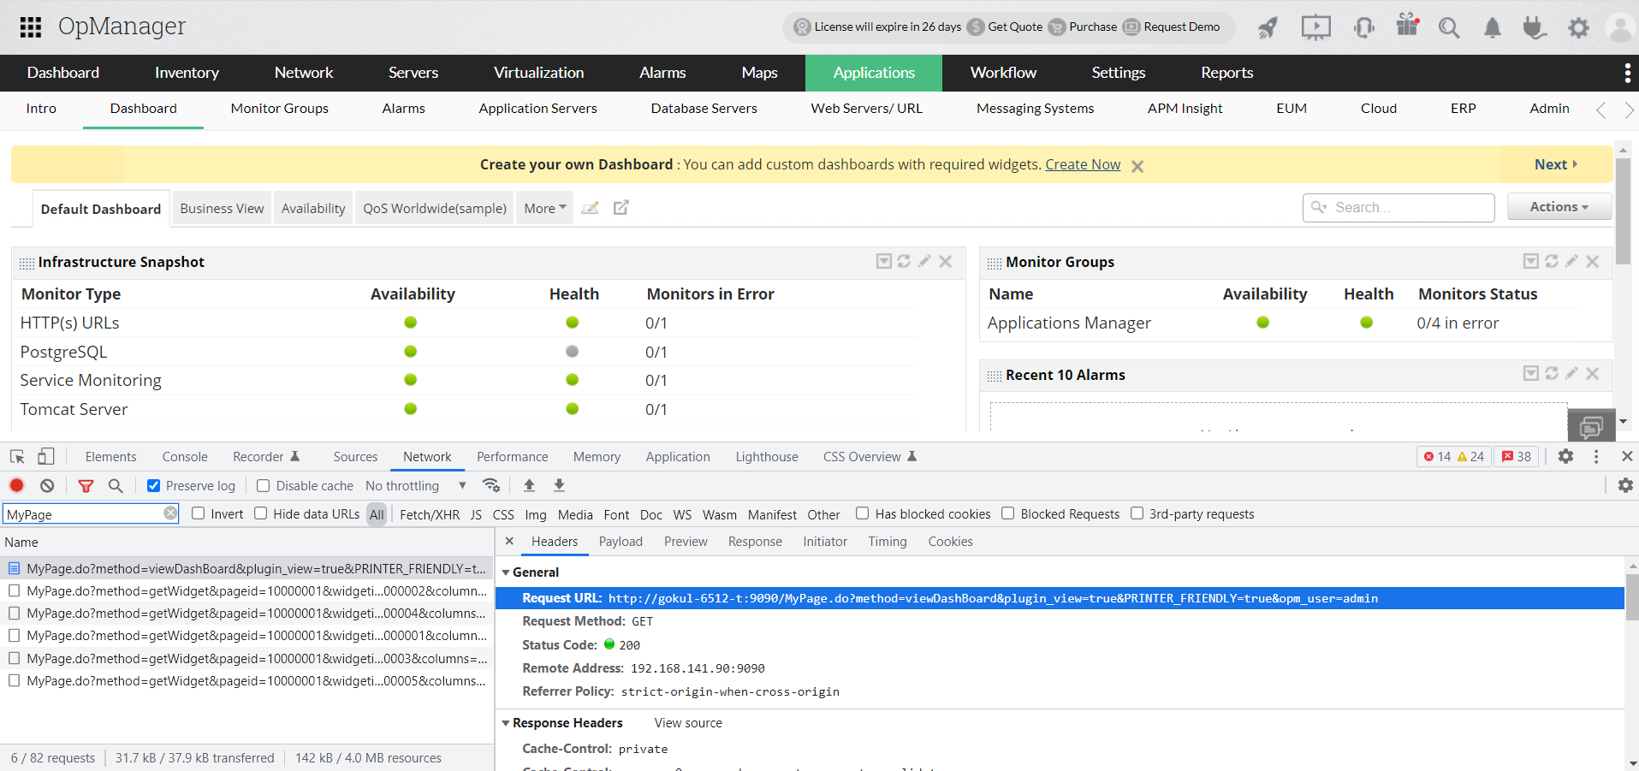The height and width of the screenshot is (771, 1639).
Task: Open the Actions dropdown menu
Action: [x=1559, y=207]
